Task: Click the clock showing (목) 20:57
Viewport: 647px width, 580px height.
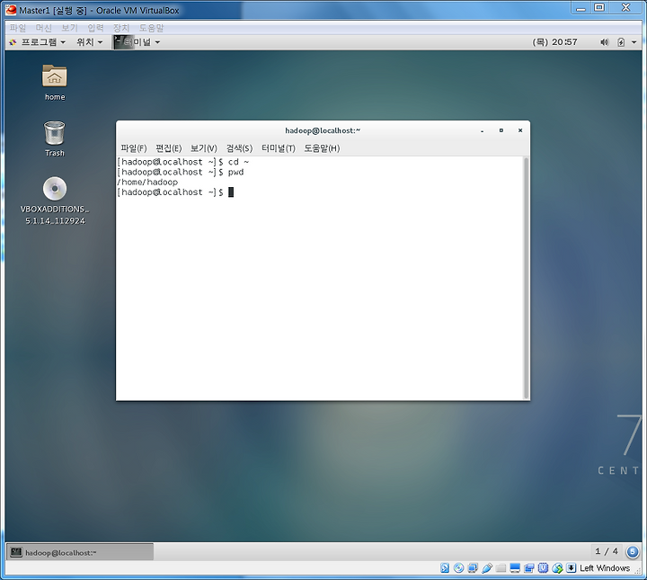Action: coord(554,42)
